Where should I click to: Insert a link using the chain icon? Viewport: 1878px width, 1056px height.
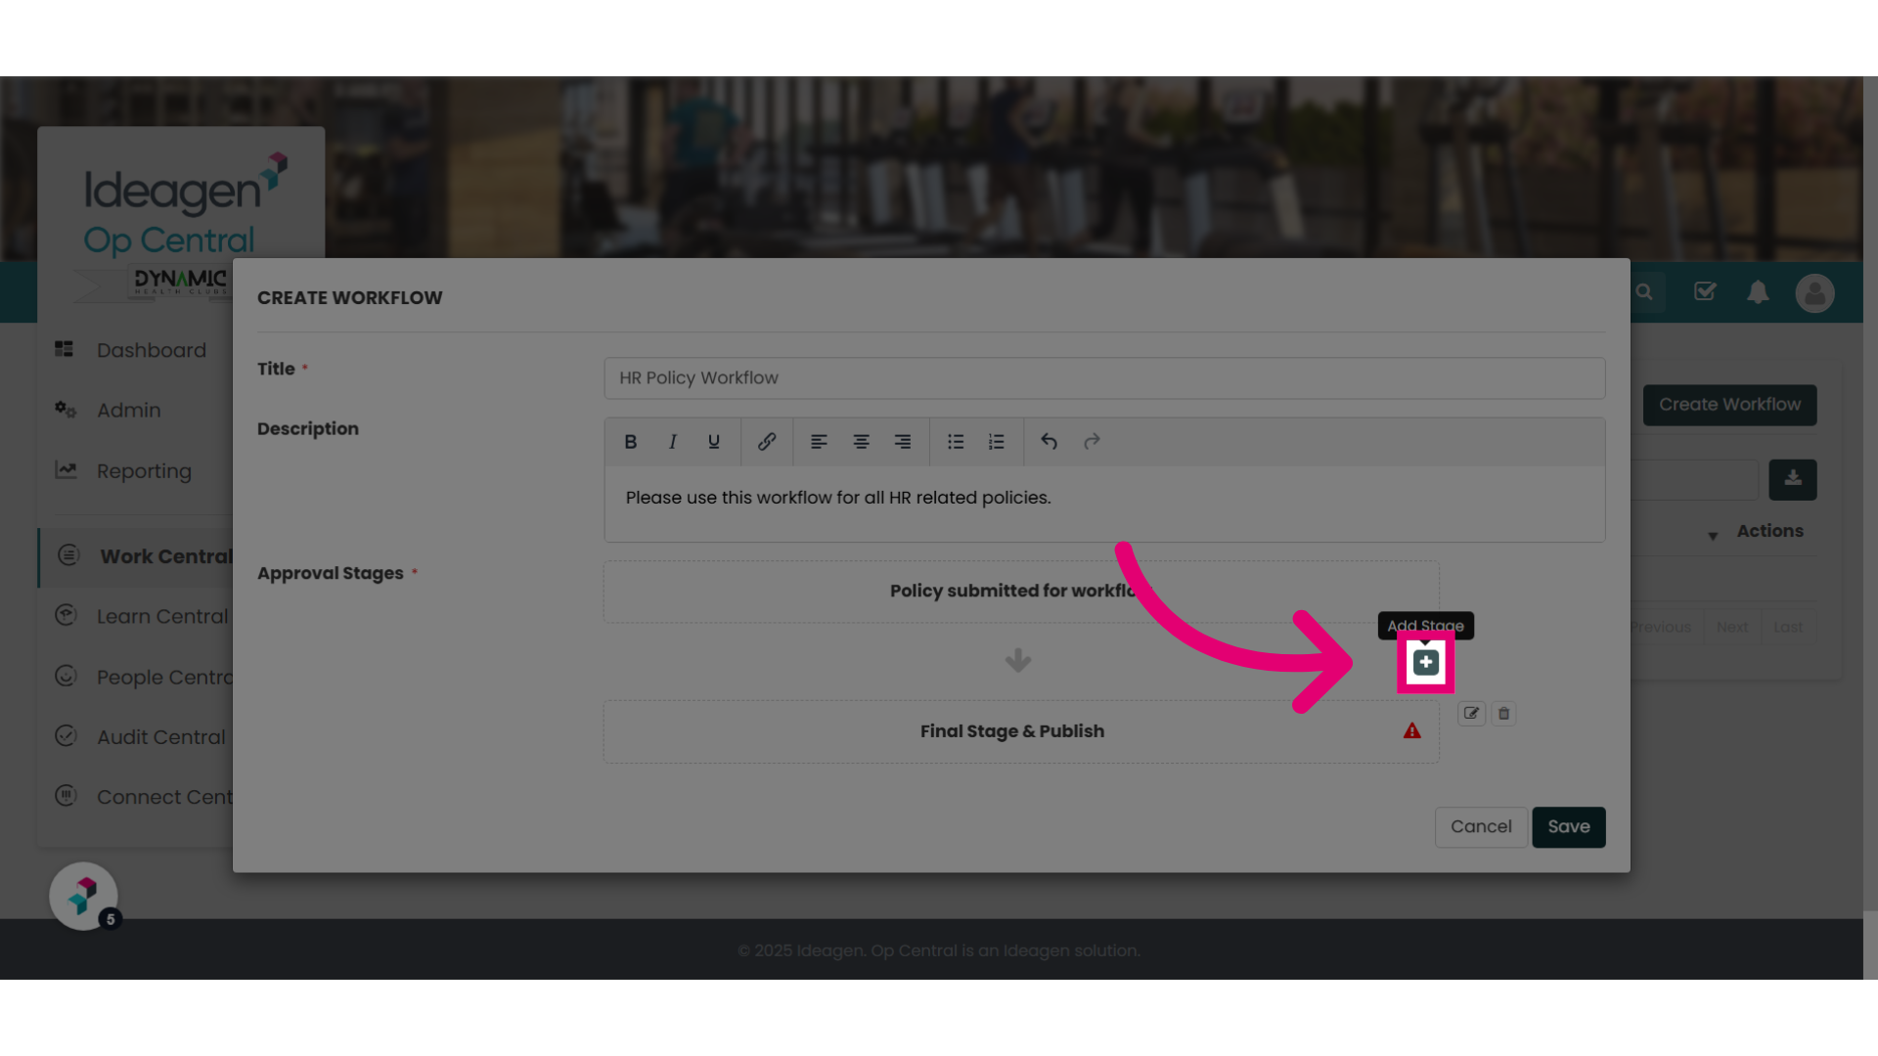(x=767, y=442)
